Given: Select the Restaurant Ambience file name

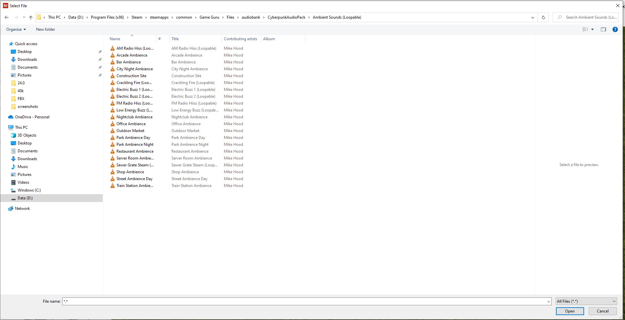Looking at the screenshot, I should (135, 151).
